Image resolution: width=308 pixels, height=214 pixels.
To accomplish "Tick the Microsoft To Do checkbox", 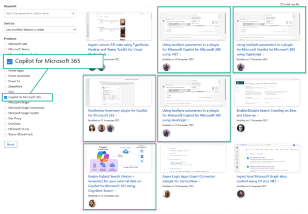I will (5, 129).
